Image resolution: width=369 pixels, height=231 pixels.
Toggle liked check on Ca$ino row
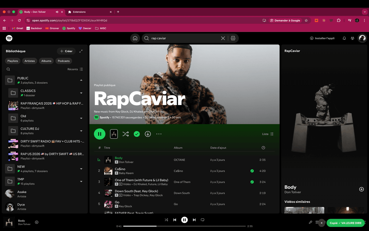pos(252,171)
